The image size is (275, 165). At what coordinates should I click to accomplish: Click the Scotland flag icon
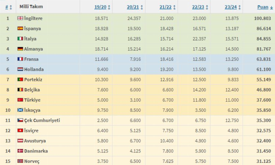(20, 110)
